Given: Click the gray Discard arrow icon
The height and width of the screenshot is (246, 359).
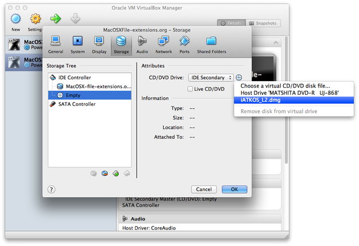Looking at the screenshot, I should 75,19.
